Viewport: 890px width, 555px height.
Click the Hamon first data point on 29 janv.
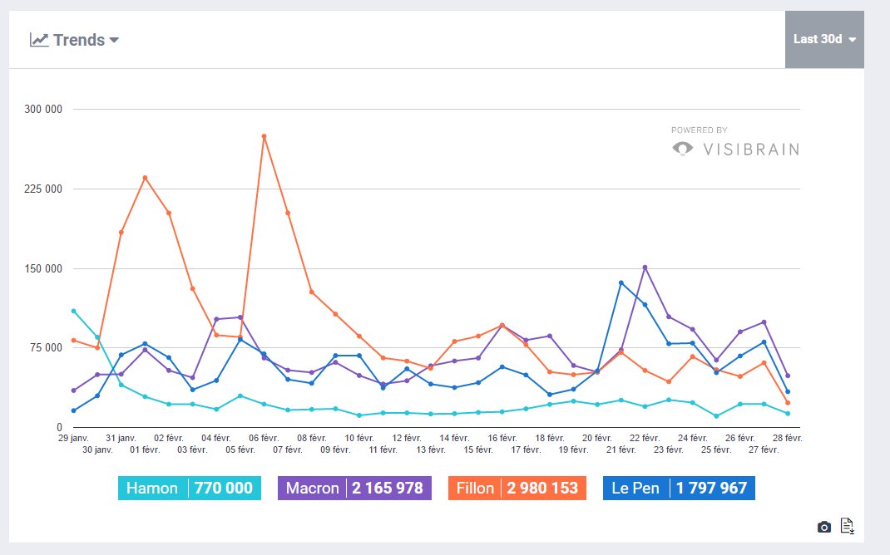(74, 312)
